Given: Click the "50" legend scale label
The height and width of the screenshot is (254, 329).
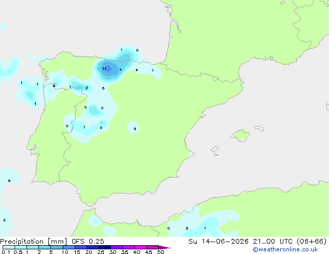Looking at the screenshot, I should tap(160, 252).
